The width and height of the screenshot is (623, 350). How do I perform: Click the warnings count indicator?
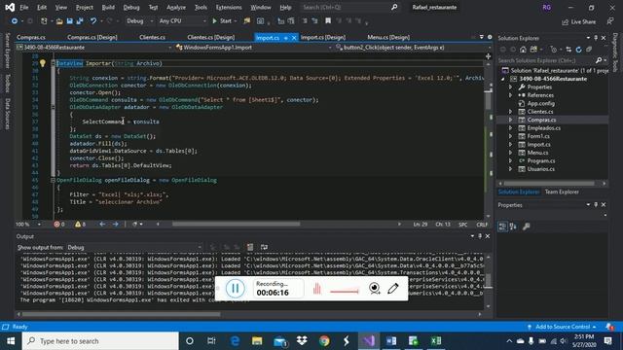coord(80,225)
